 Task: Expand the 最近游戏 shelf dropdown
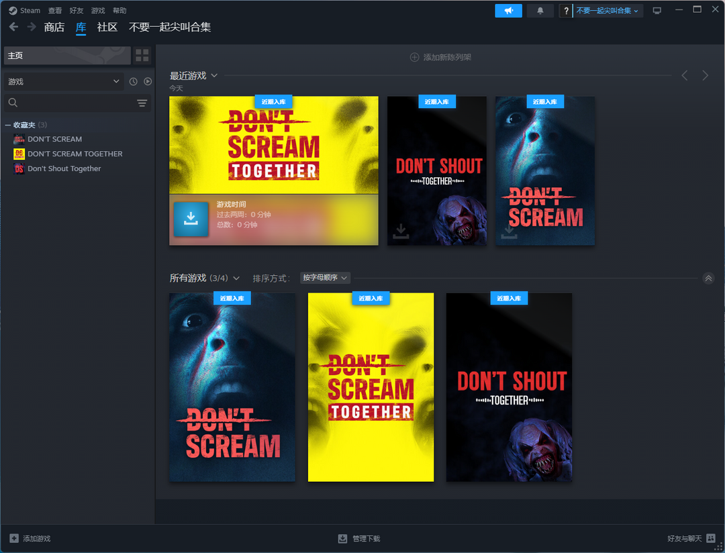(214, 76)
